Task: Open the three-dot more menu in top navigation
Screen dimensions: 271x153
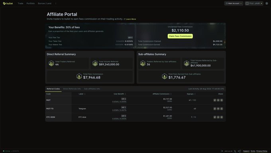Action: click(56, 3)
